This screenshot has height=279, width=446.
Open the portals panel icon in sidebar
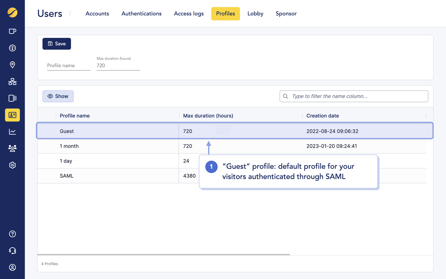click(x=12, y=98)
